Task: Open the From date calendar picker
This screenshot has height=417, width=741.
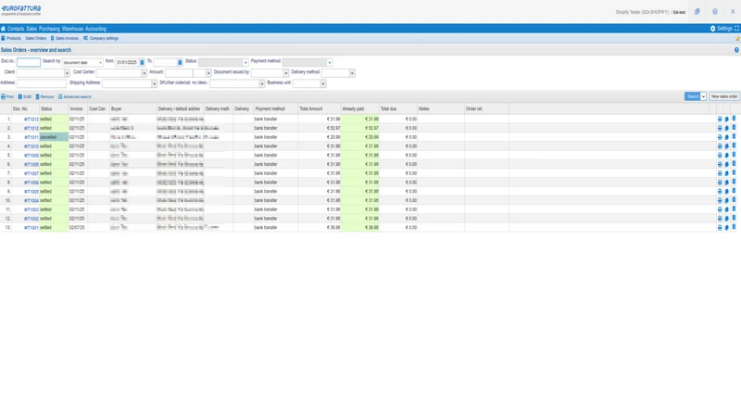Action: pyautogui.click(x=142, y=62)
